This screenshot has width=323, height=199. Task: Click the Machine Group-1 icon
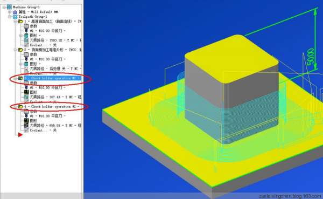click(9, 7)
